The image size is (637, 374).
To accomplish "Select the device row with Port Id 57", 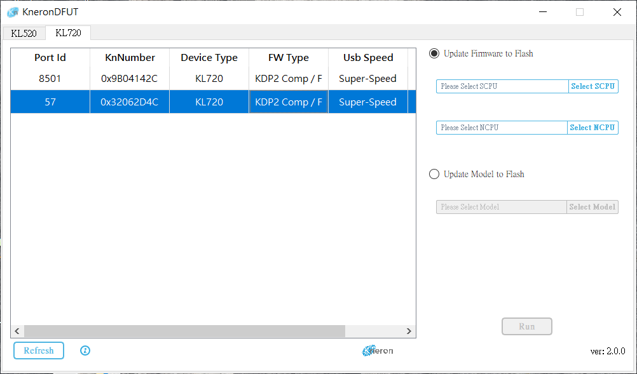I will point(213,102).
